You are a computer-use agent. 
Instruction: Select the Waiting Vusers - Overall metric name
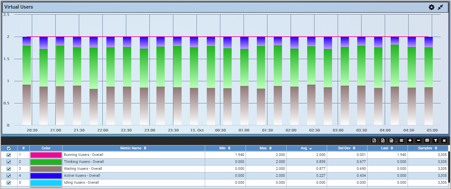[x=83, y=169]
